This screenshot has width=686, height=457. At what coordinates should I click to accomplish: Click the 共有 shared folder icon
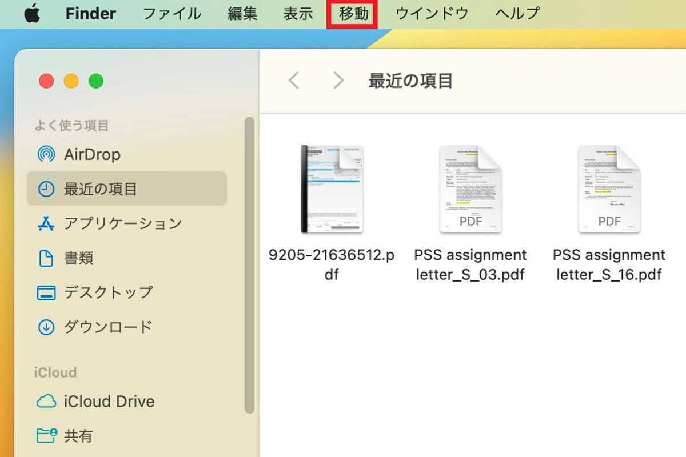(x=47, y=436)
